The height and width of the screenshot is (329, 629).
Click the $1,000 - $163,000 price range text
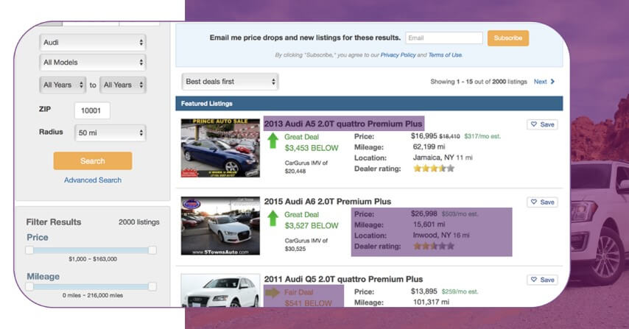[93, 259]
